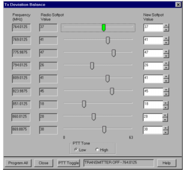The height and width of the screenshot is (170, 184).
Task: Click the frequency field 794.0125
Action: (21, 66)
